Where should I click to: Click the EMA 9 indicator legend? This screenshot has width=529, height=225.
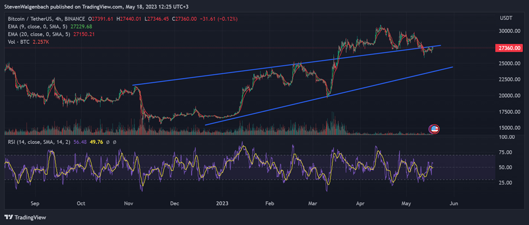click(38, 26)
